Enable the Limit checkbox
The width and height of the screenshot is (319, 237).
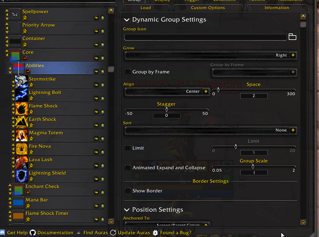[x=128, y=148]
